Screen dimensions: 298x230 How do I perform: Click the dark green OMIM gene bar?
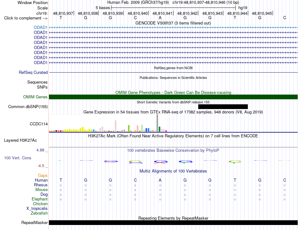(x=173, y=97)
